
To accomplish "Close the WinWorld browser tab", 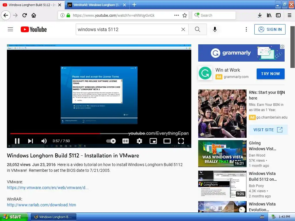I will pos(124,5).
